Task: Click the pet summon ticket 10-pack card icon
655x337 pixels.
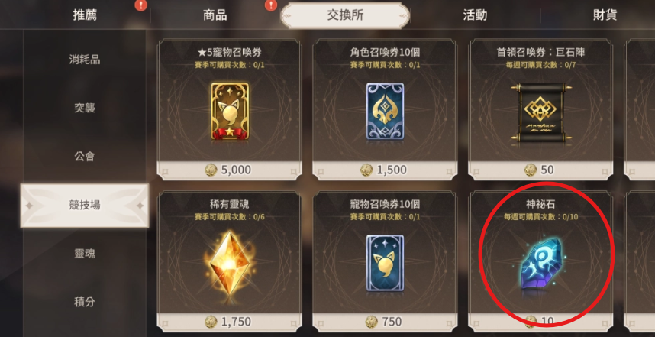Action: [385, 263]
